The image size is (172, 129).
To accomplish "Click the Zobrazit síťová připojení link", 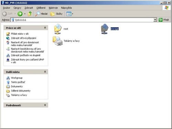I will click(23, 38).
